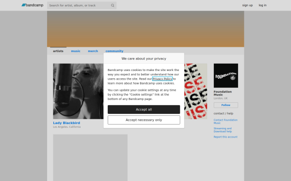Click the Bandcamp logo

32,5
